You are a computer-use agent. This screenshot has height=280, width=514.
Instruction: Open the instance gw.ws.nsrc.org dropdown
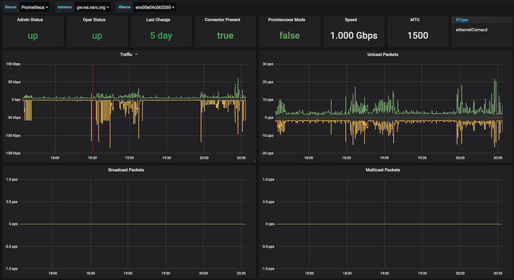pos(92,7)
